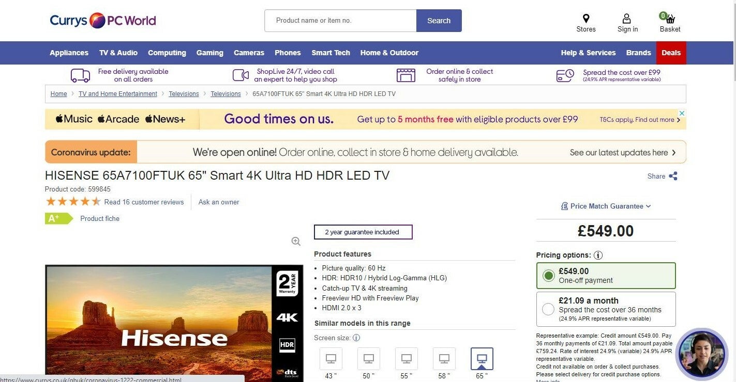Viewport: 736px width, 382px height.
Task: Click the '2 year guarantee included' button
Action: tap(363, 232)
